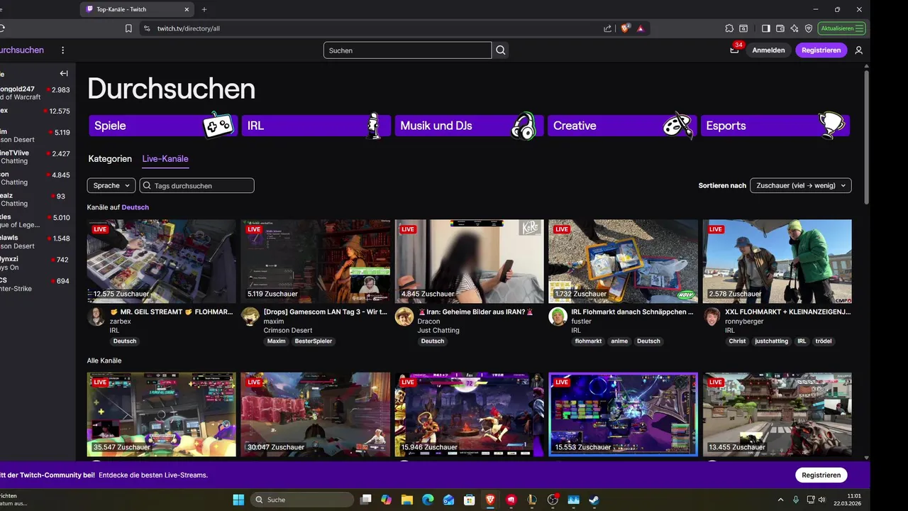Open the site settings icon before URL

(147, 28)
